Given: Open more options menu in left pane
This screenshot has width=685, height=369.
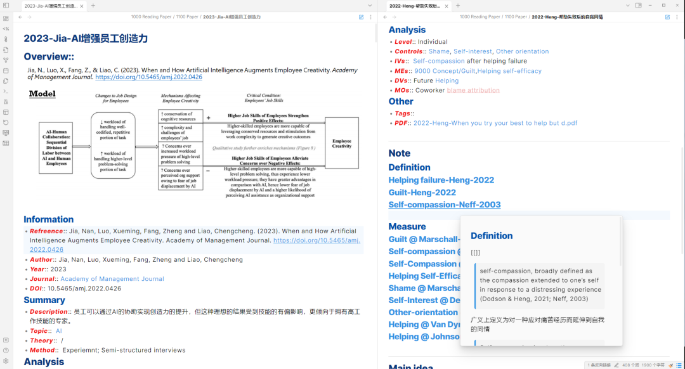Looking at the screenshot, I should click(x=371, y=17).
